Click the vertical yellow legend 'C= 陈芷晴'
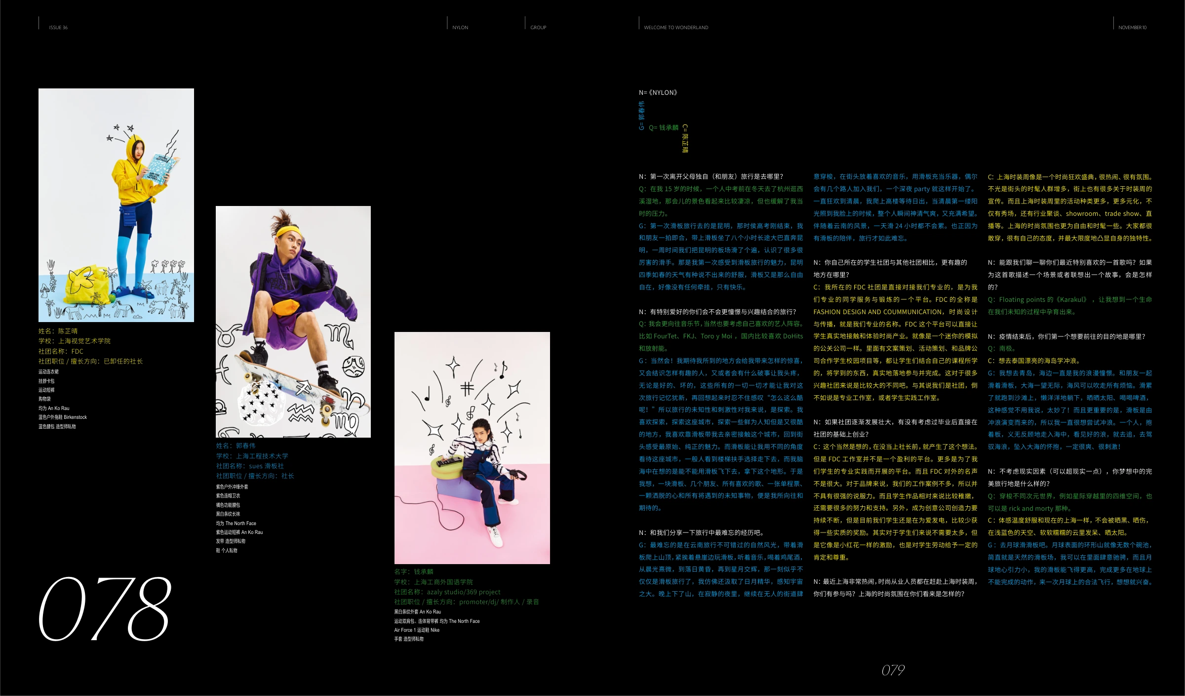This screenshot has width=1185, height=696. pos(685,139)
